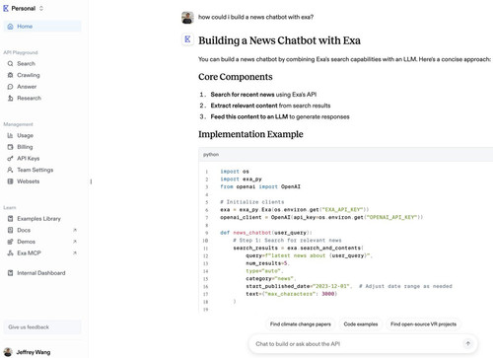Viewport: 493px width, 358px height.
Task: Select the Code examples suggestion
Action: 361,324
